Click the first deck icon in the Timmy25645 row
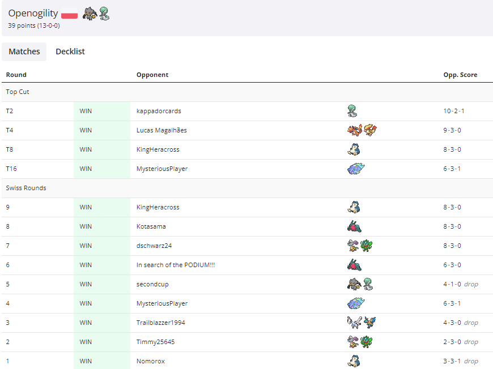 point(353,341)
